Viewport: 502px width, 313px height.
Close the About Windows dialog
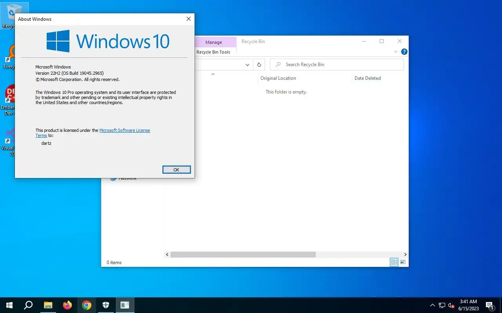click(189, 19)
